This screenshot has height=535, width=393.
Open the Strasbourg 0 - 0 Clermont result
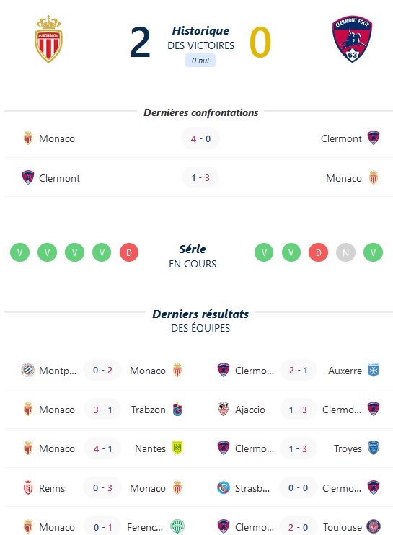click(298, 487)
